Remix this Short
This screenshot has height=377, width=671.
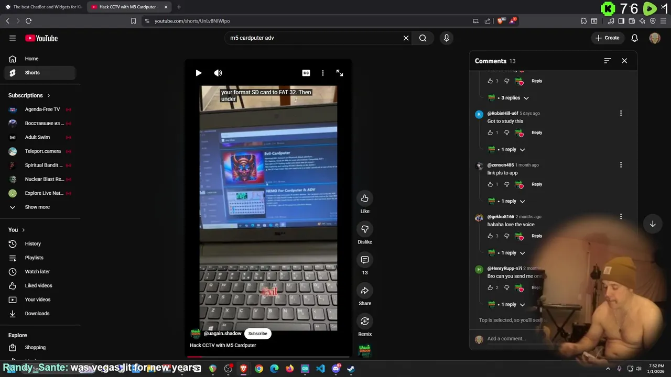pos(365,321)
